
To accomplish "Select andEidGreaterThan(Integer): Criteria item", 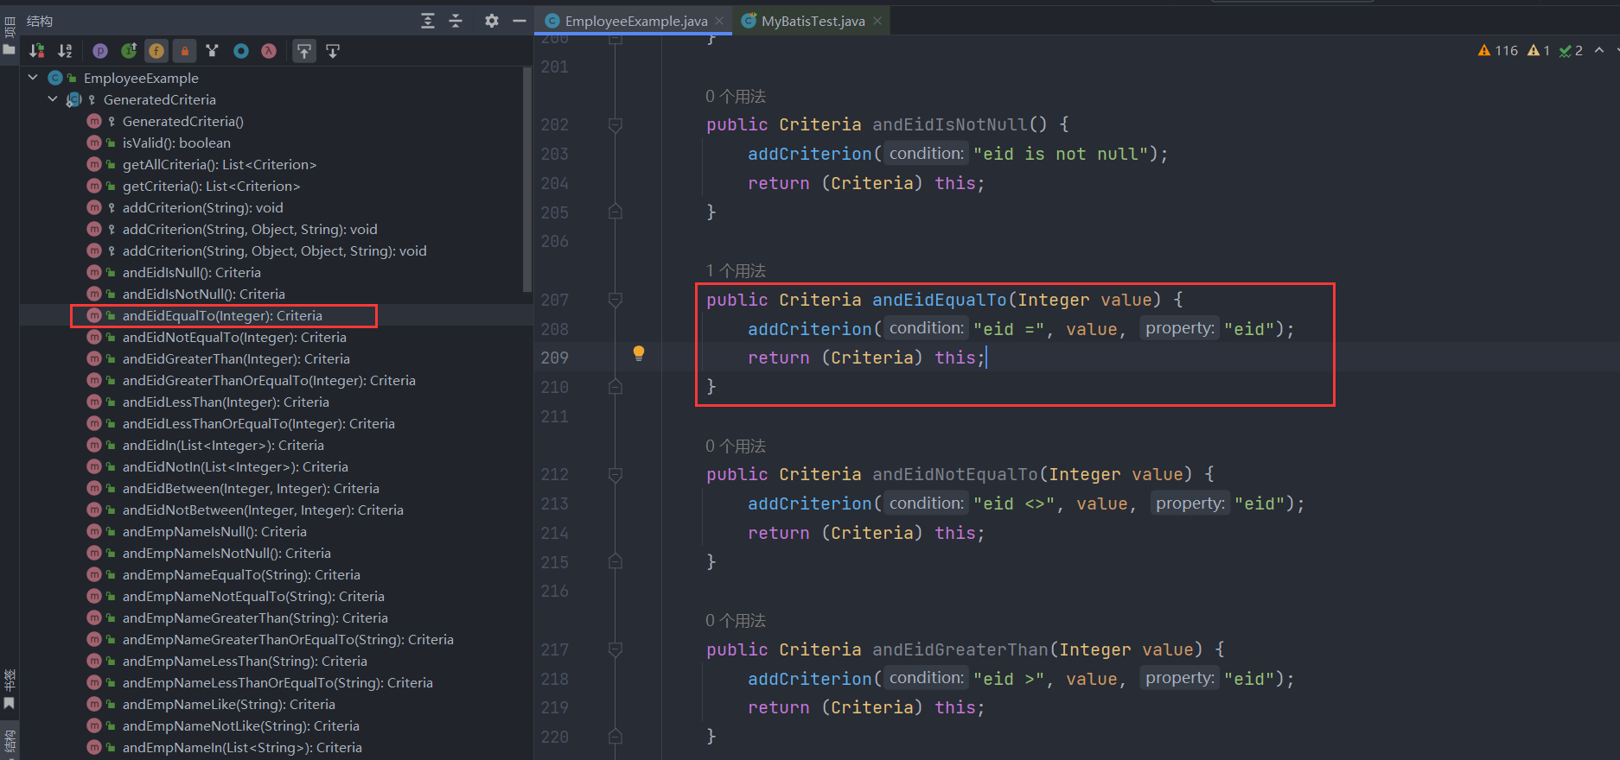I will [x=236, y=358].
